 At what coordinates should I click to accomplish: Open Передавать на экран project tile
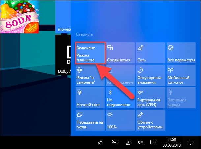click(x=90, y=120)
